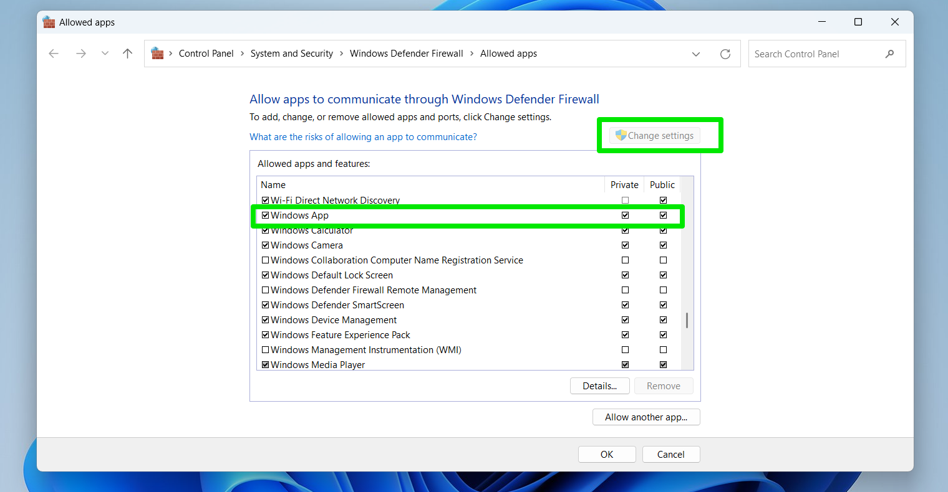Click the Private column header

624,185
